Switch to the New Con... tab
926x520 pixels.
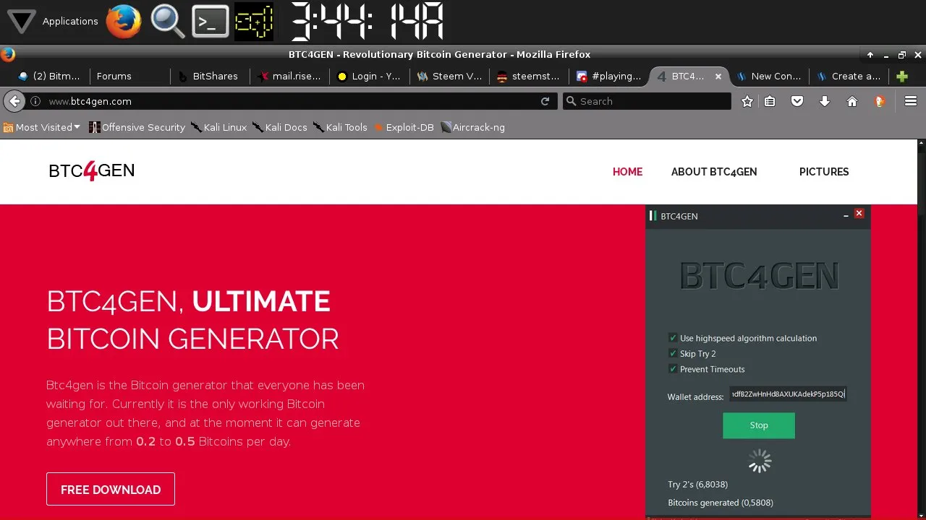(x=769, y=76)
